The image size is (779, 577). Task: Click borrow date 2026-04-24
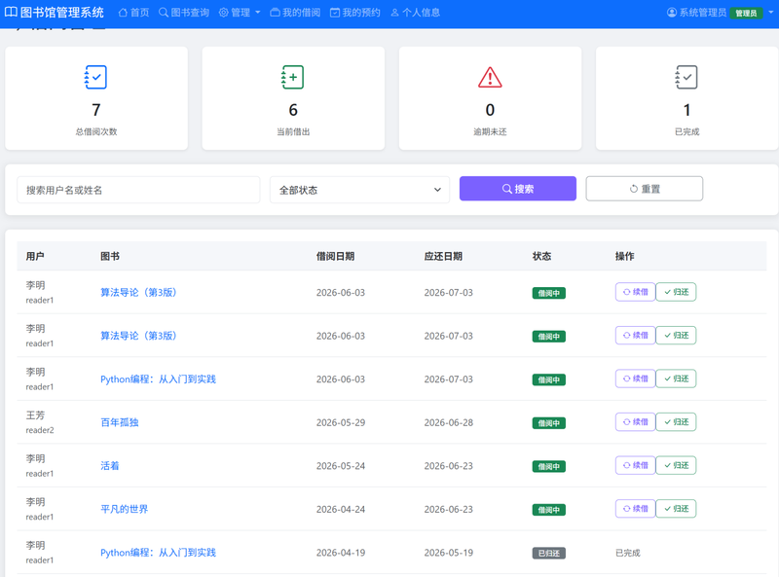click(341, 509)
